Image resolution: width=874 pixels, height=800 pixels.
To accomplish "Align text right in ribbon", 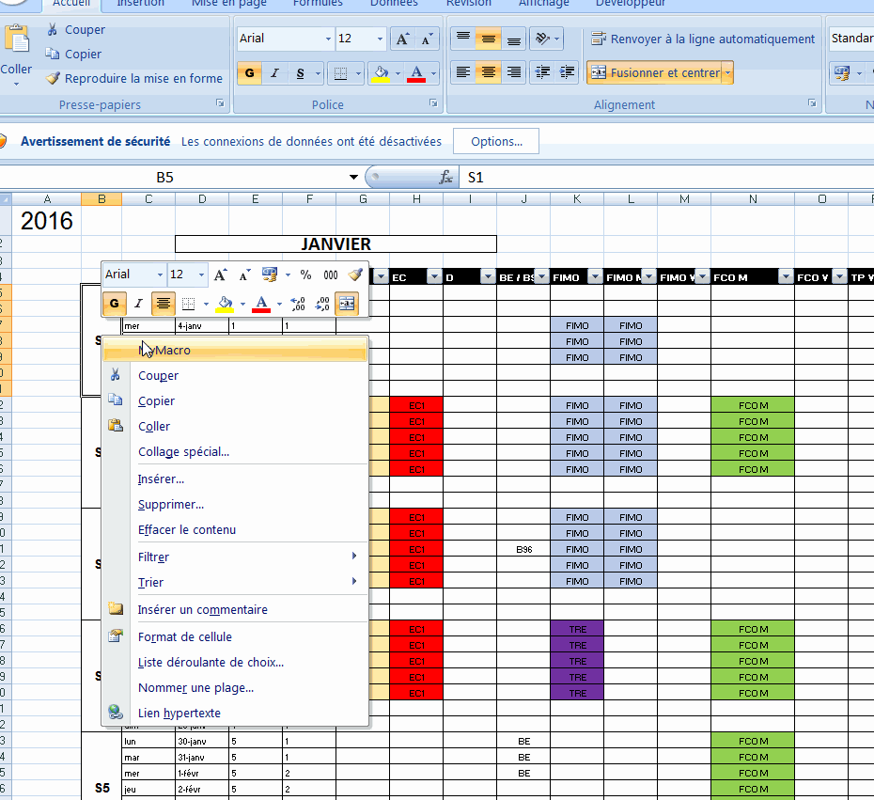I will (x=513, y=72).
